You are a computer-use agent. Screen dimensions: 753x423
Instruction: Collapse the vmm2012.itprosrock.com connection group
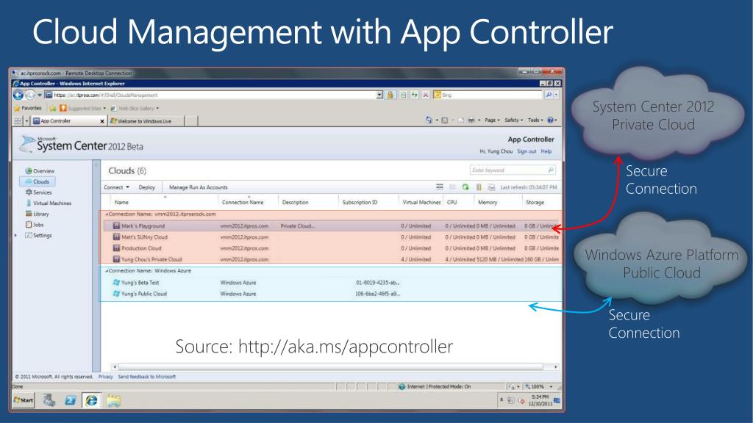tap(107, 214)
